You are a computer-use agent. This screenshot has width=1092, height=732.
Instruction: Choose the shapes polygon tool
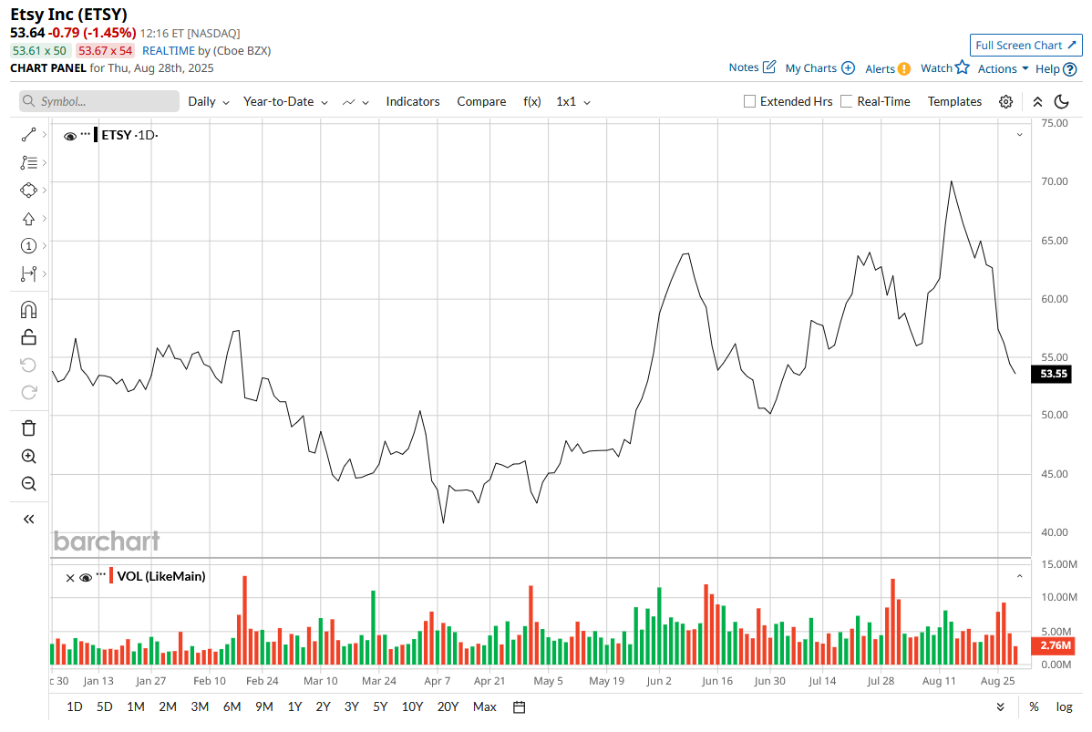point(28,191)
